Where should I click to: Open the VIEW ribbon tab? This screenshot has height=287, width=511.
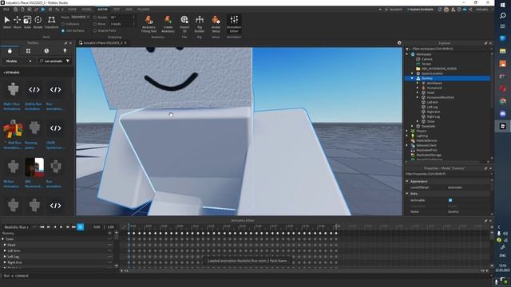point(129,10)
